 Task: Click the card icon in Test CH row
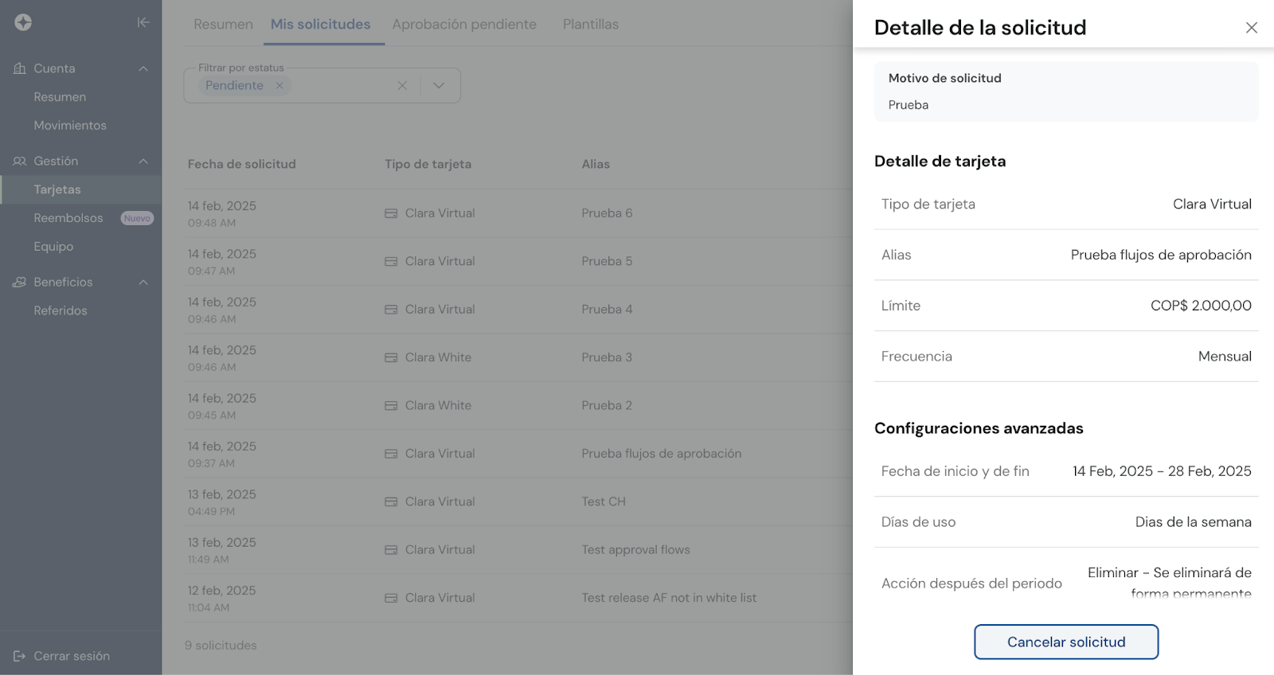tap(391, 501)
